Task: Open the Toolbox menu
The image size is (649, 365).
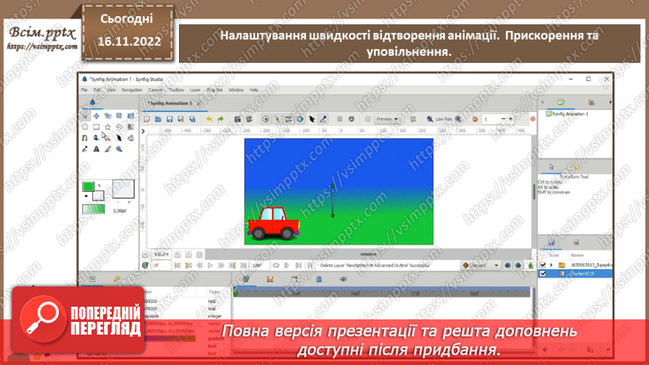Action: (x=176, y=89)
